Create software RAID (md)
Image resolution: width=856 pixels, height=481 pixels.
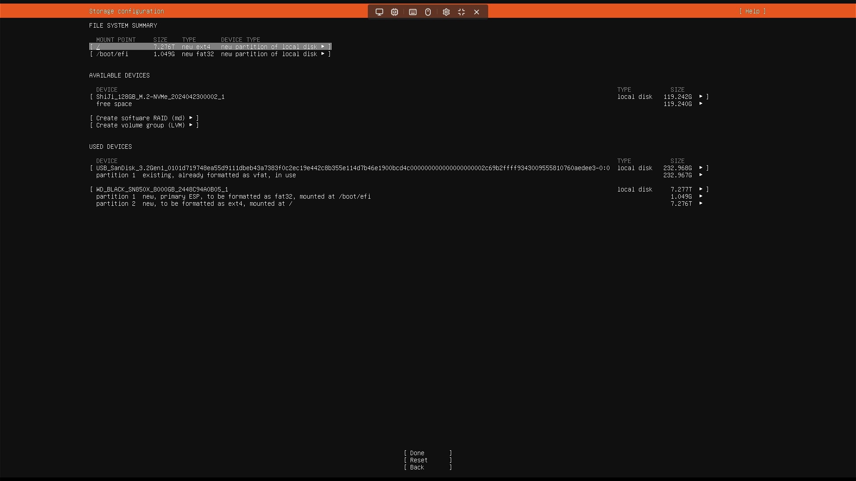pyautogui.click(x=144, y=118)
